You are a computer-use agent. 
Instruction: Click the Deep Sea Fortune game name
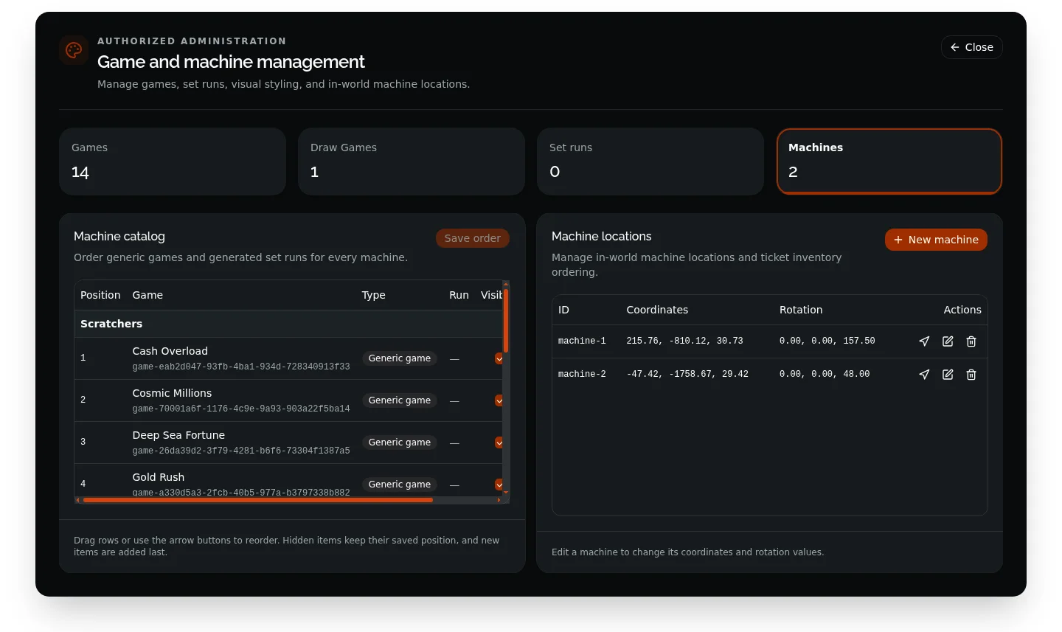pos(178,435)
